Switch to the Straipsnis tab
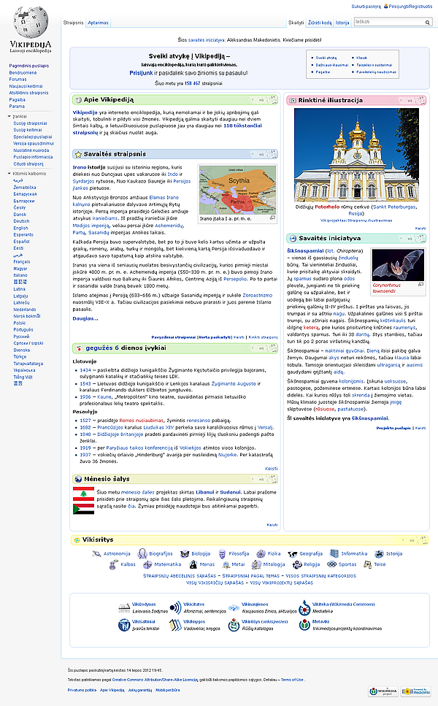Image resolution: width=438 pixels, height=706 pixels. click(74, 23)
